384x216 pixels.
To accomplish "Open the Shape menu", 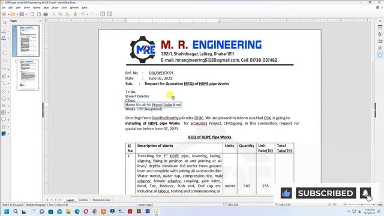I will 55,8.
